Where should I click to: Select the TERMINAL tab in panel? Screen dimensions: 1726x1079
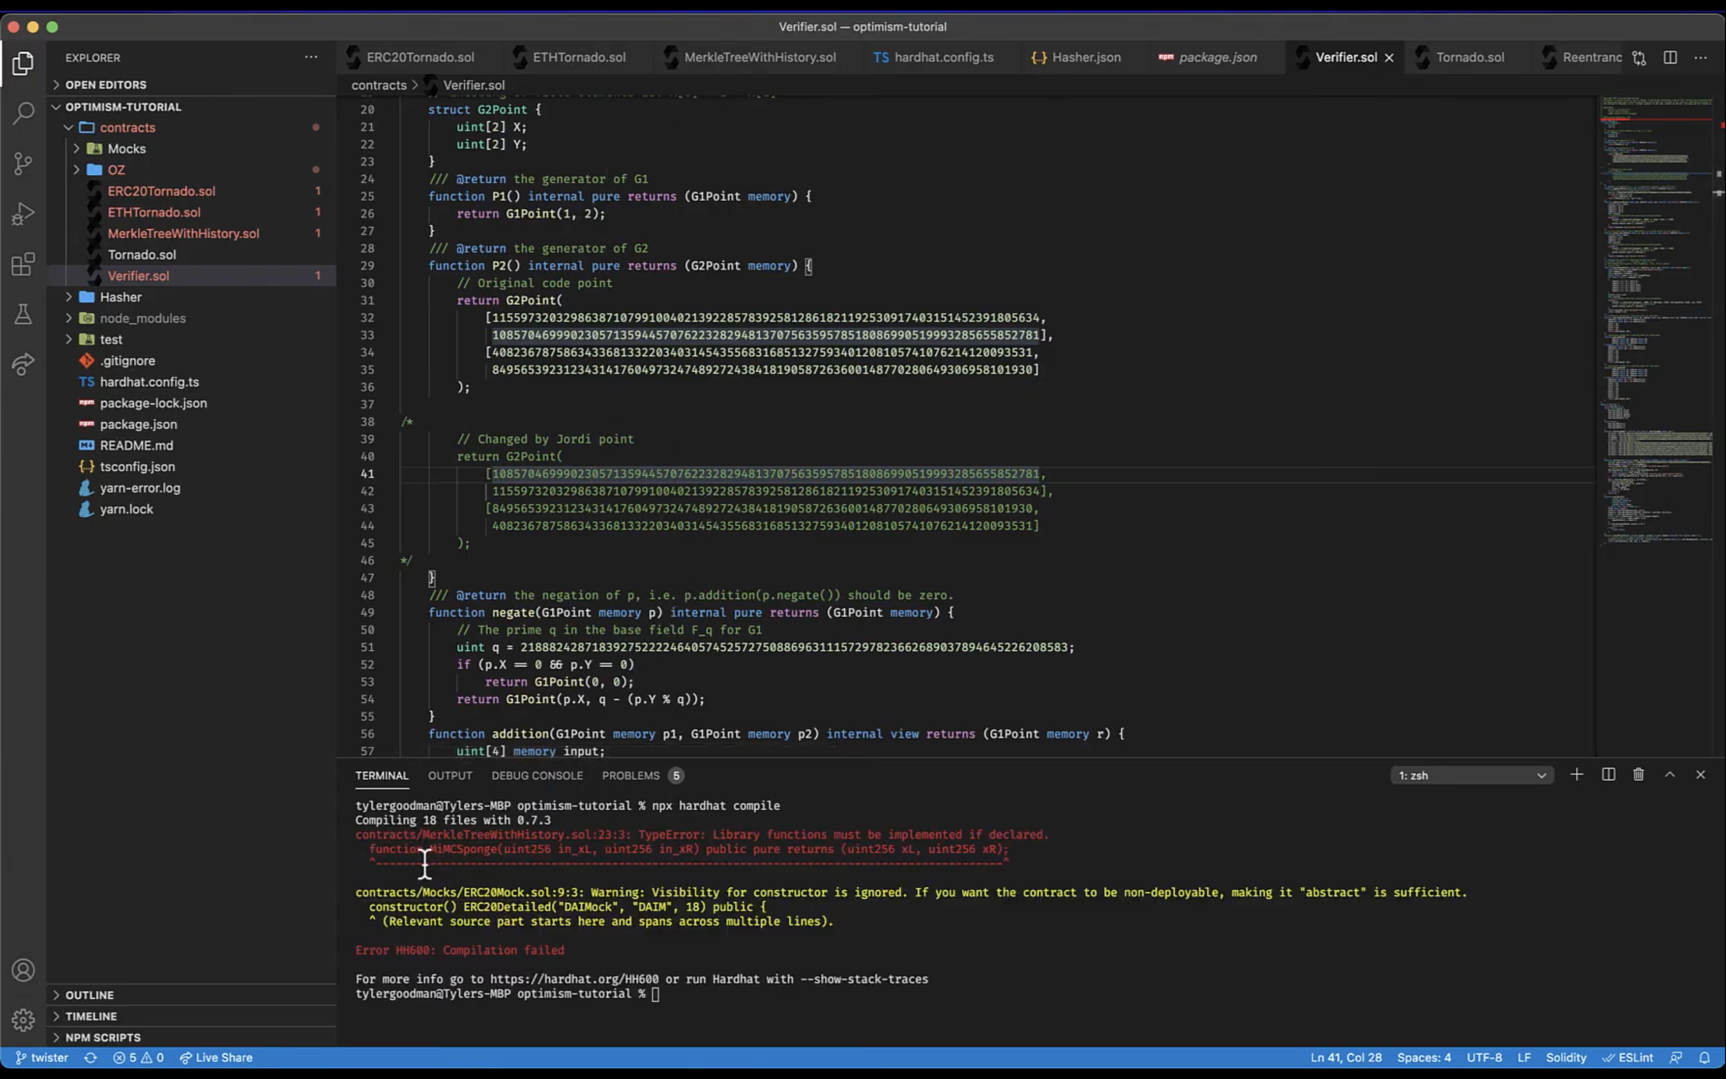pyautogui.click(x=381, y=775)
